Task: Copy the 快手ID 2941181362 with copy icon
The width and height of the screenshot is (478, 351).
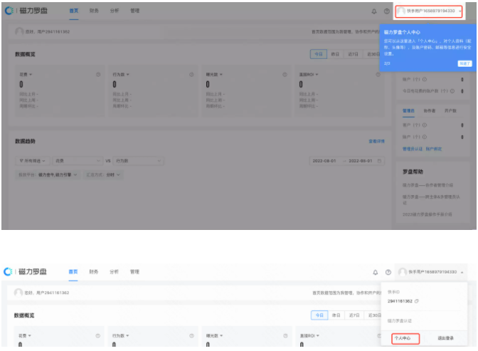Action: pyautogui.click(x=417, y=301)
